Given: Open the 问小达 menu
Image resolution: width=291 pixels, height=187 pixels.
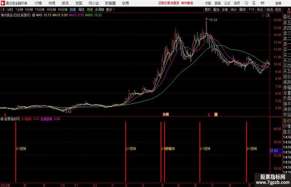Looking at the screenshot, I should [x=94, y=3].
